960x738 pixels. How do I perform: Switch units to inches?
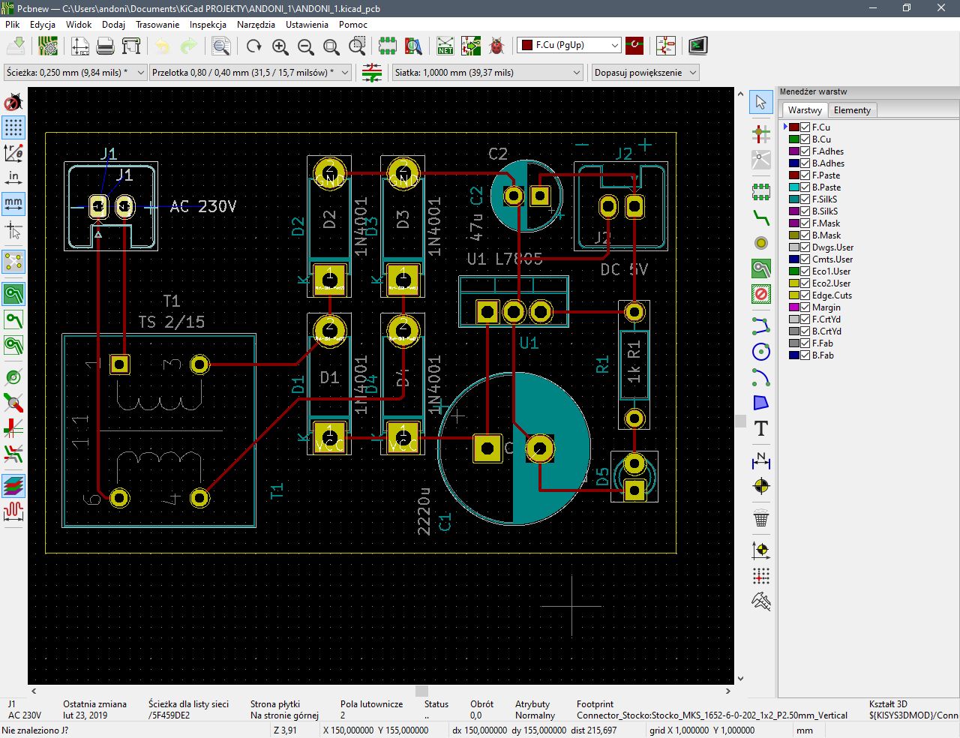(13, 178)
